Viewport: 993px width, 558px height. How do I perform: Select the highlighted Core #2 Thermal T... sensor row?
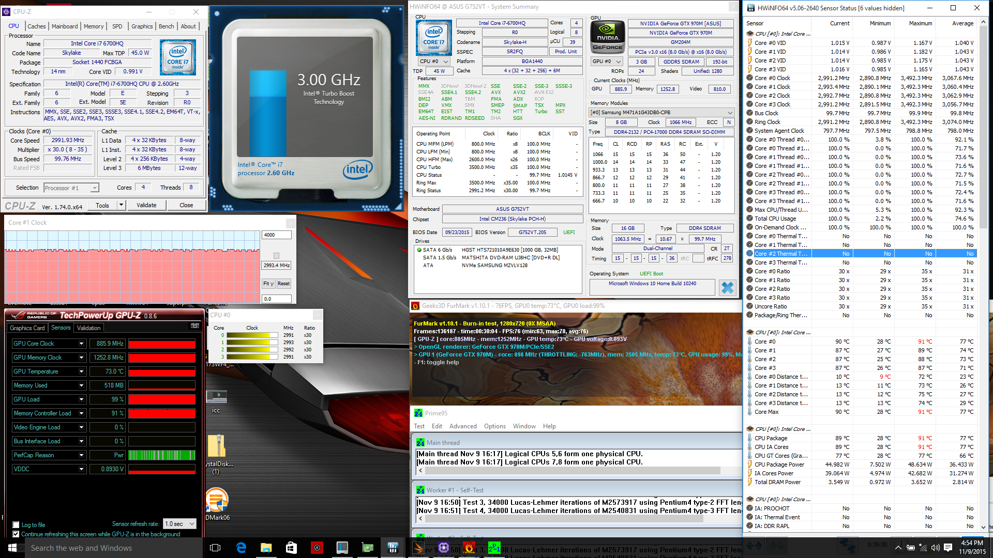861,254
